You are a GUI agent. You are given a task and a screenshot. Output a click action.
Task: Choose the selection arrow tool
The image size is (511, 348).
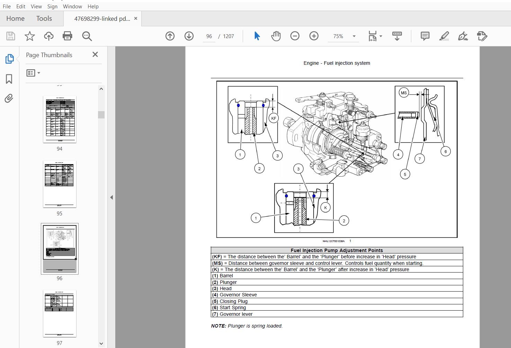tap(257, 36)
